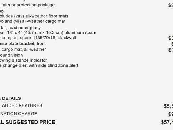This screenshot has width=173, height=130.
Task: Click the license plate bracket, front item
Action: point(23,44)
